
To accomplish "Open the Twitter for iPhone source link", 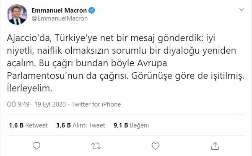I will 96,104.
